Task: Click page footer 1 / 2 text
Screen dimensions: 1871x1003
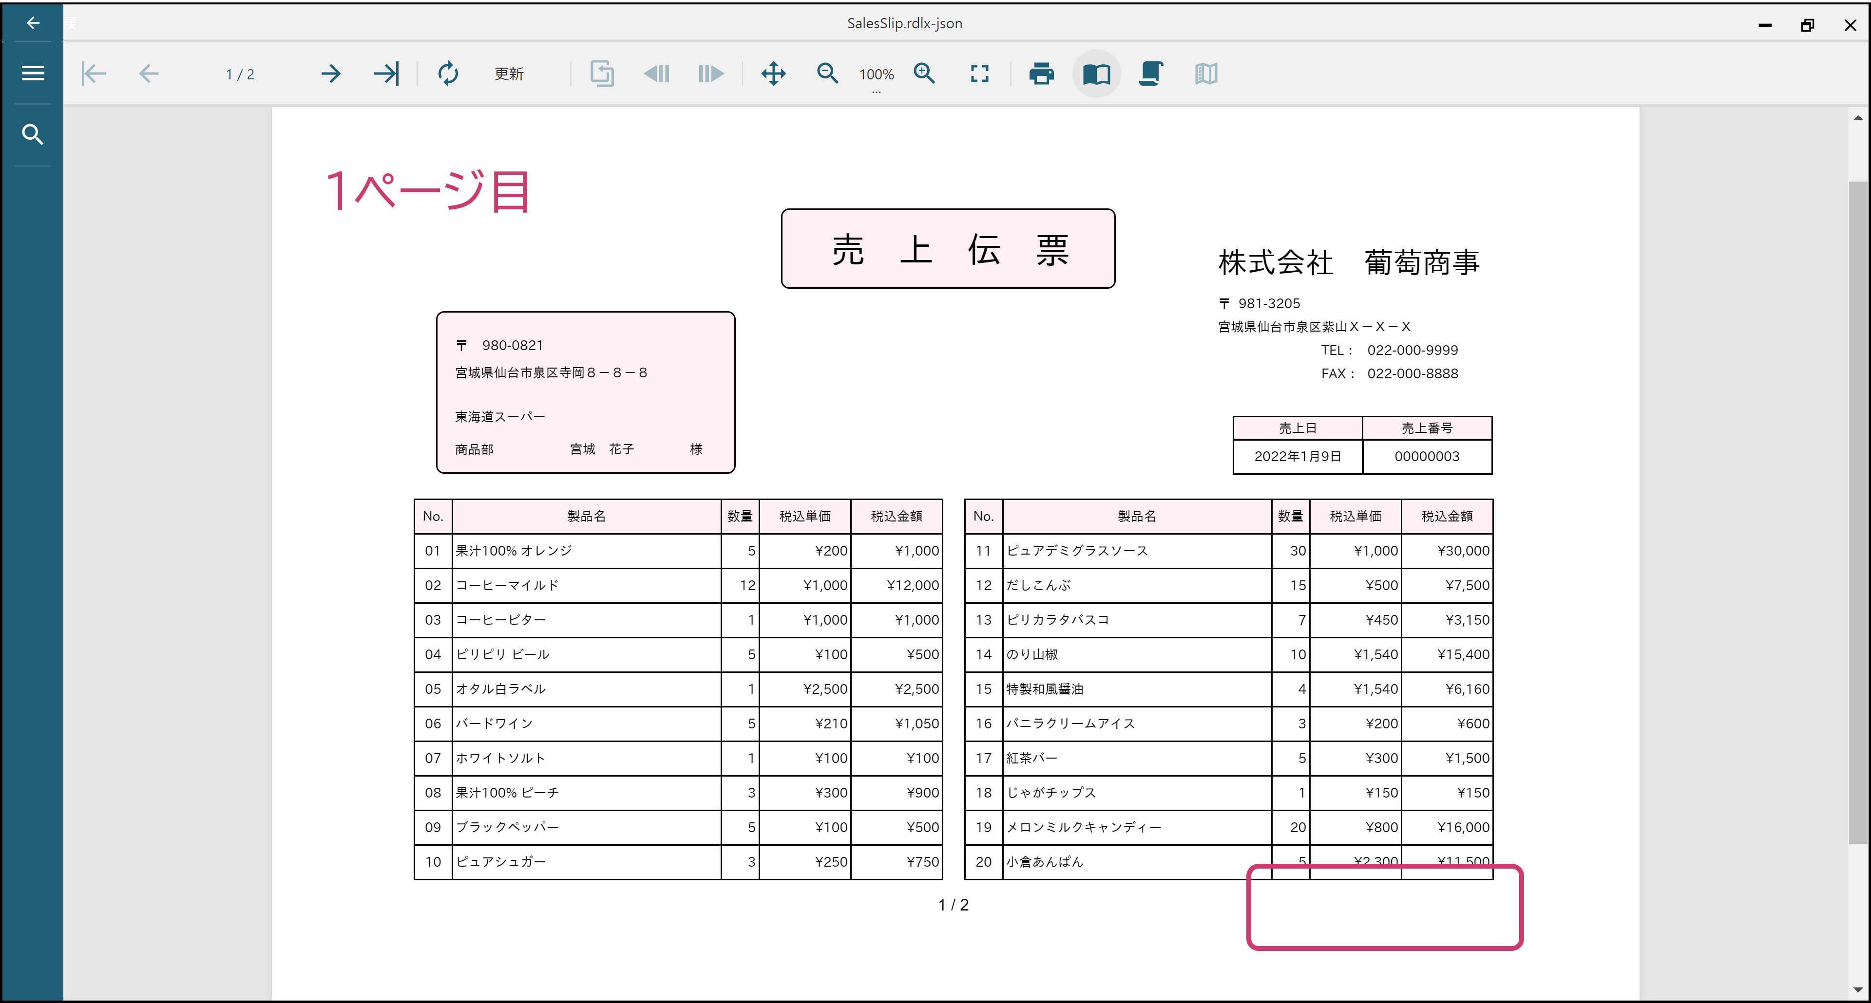Action: (x=953, y=905)
